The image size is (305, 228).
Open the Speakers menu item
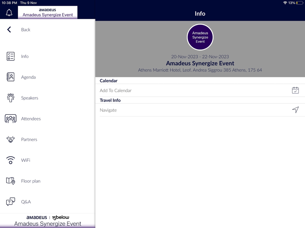coord(30,98)
